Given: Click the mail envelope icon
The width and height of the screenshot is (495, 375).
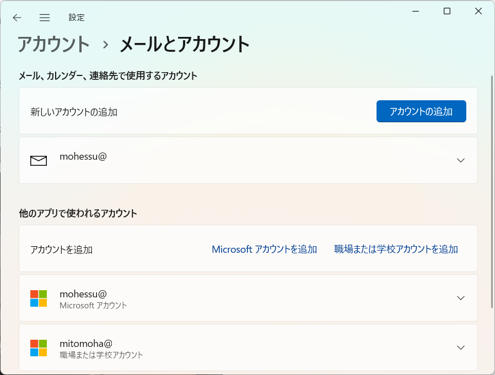Looking at the screenshot, I should click(39, 160).
